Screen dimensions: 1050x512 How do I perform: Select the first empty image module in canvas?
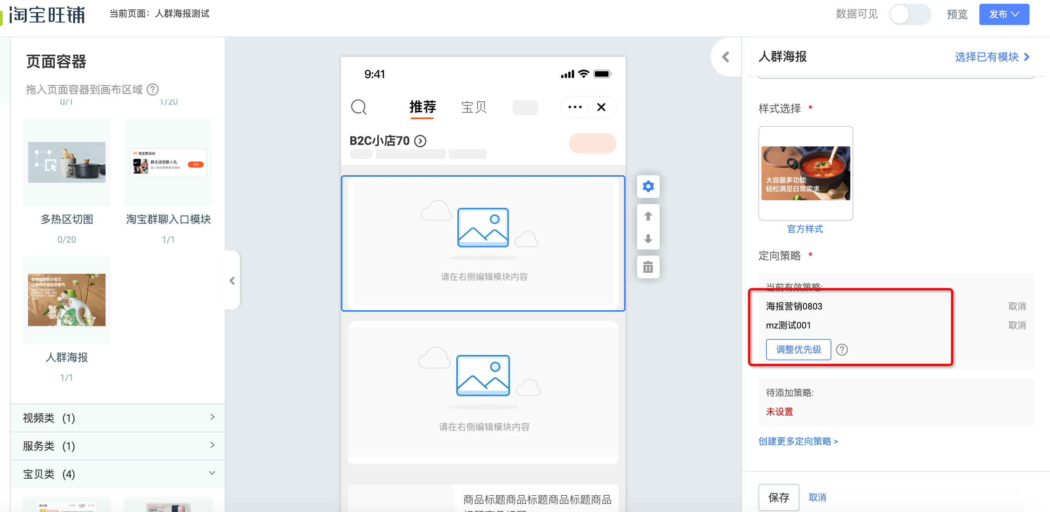pos(483,243)
